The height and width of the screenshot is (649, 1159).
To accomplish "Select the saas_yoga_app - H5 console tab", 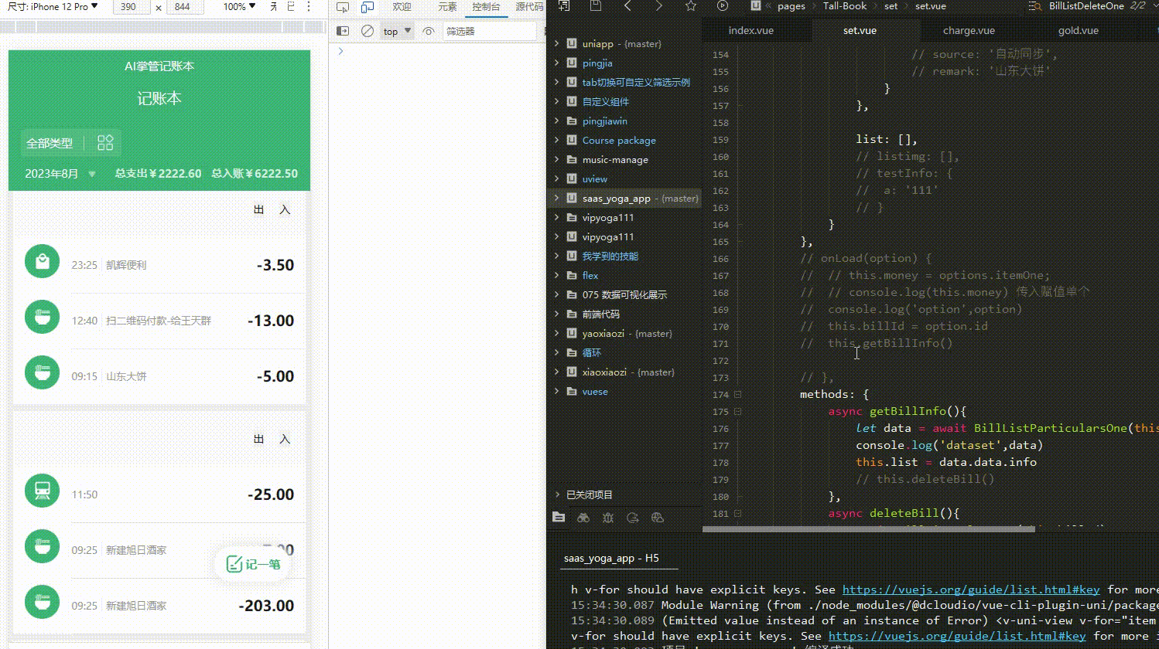I will click(x=611, y=558).
